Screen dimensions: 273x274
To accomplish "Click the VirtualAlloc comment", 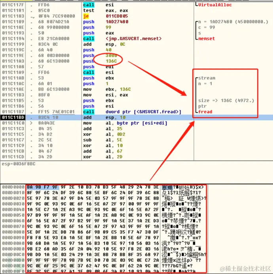I will tap(215, 5).
